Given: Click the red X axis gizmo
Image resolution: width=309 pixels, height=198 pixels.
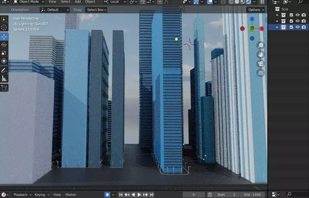Looking at the screenshot, I should point(262,29).
